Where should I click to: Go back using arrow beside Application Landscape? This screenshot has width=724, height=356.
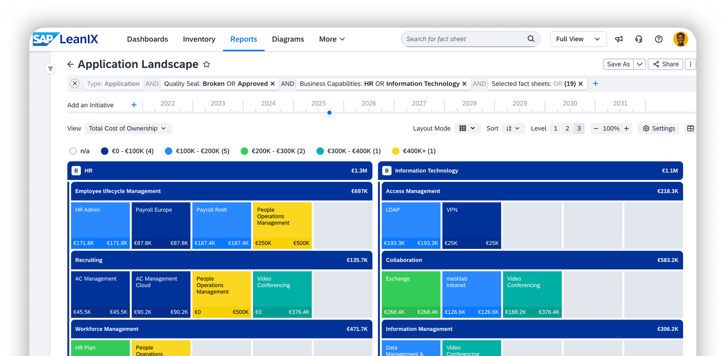click(x=70, y=64)
